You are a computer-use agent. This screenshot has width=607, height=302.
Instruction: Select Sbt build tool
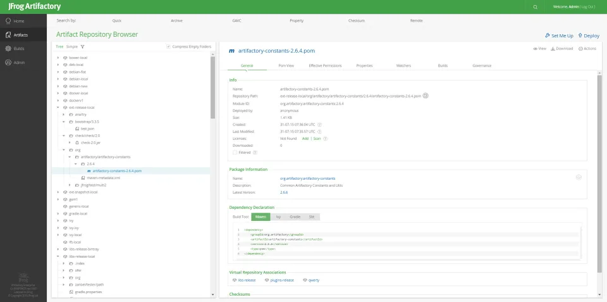coord(312,217)
